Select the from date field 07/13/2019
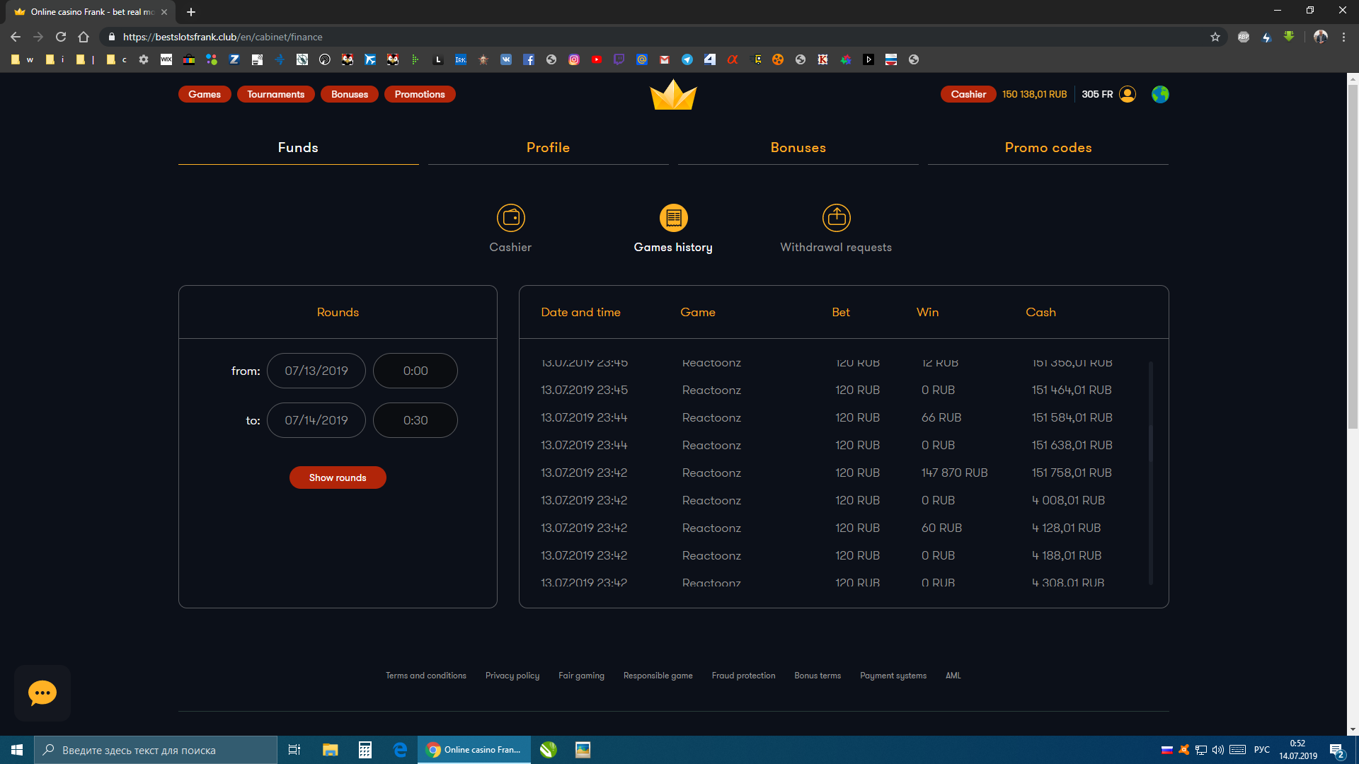 coord(316,371)
